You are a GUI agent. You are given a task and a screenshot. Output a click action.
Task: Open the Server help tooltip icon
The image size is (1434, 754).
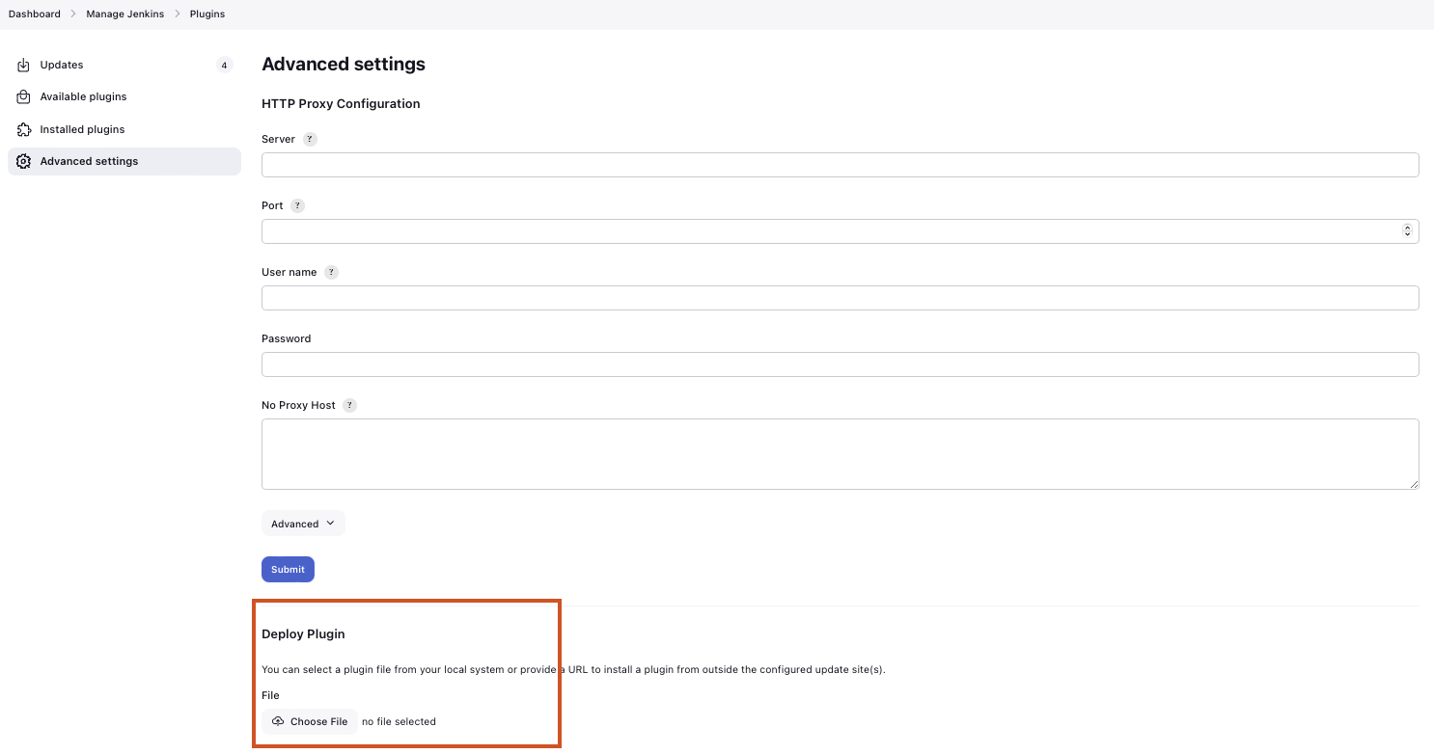[x=310, y=139]
